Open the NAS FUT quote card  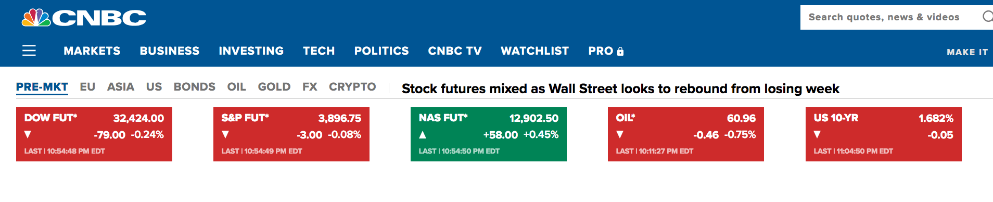[x=489, y=134]
